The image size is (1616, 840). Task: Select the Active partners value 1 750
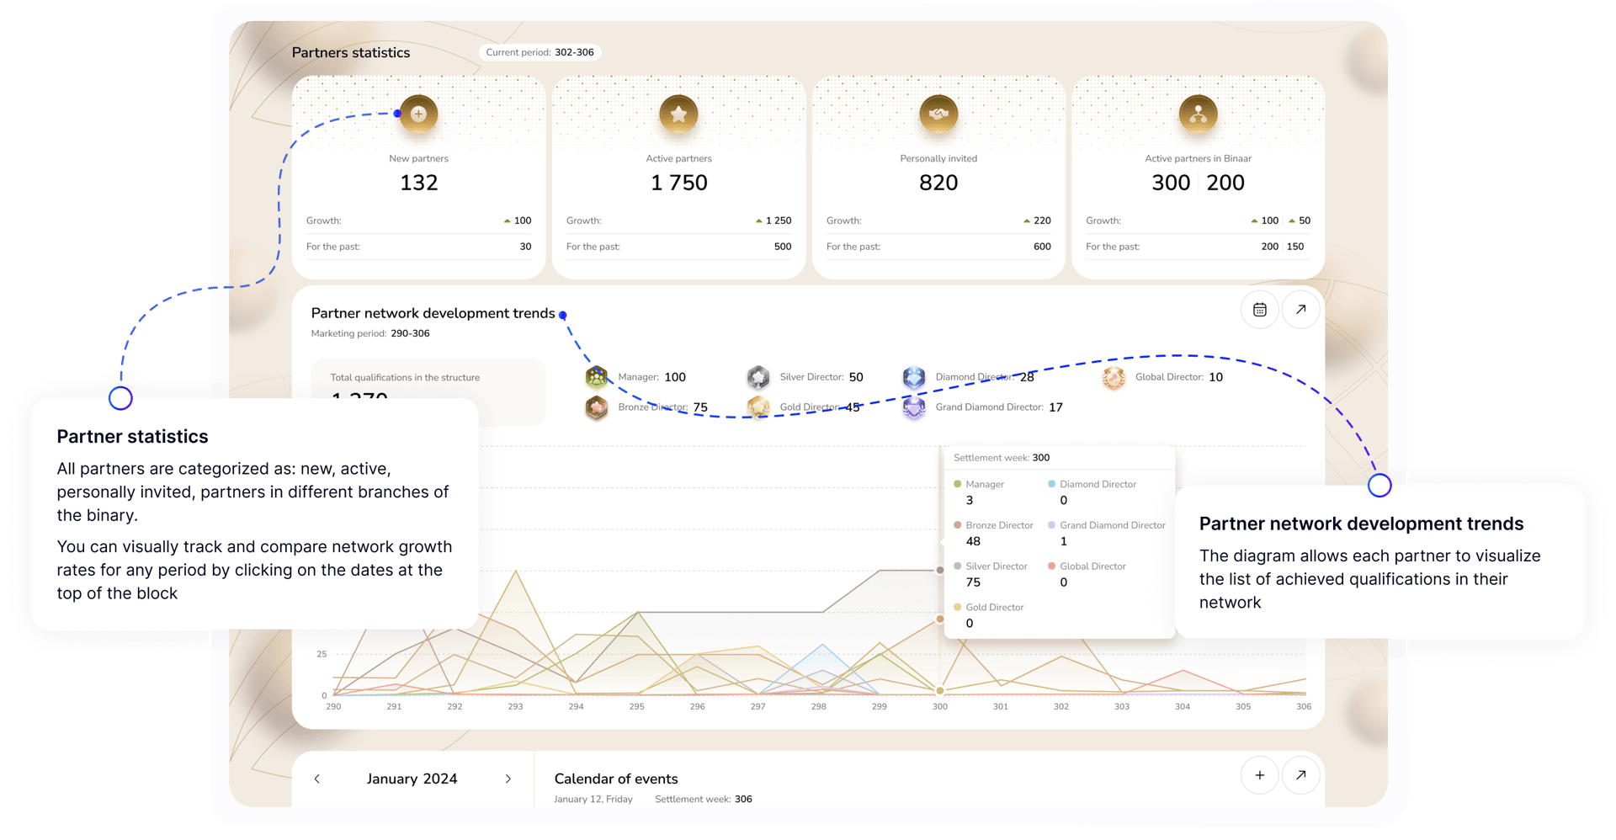[x=678, y=183]
